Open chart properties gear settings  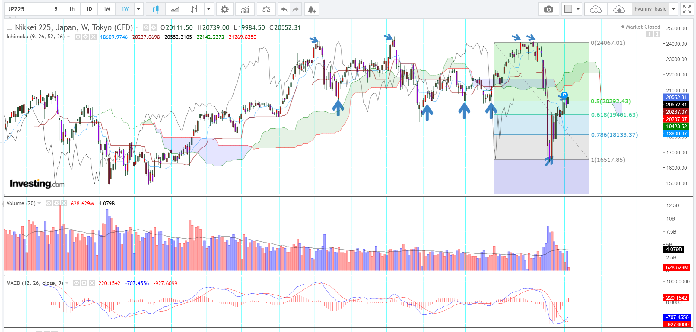(224, 9)
